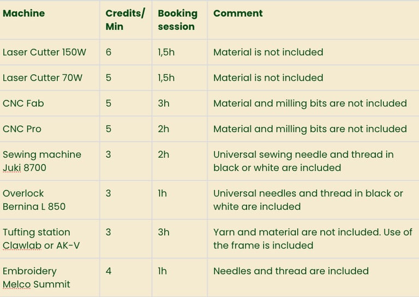
Task: Click the 'Needles and thread are included' comment
Action: pyautogui.click(x=291, y=271)
